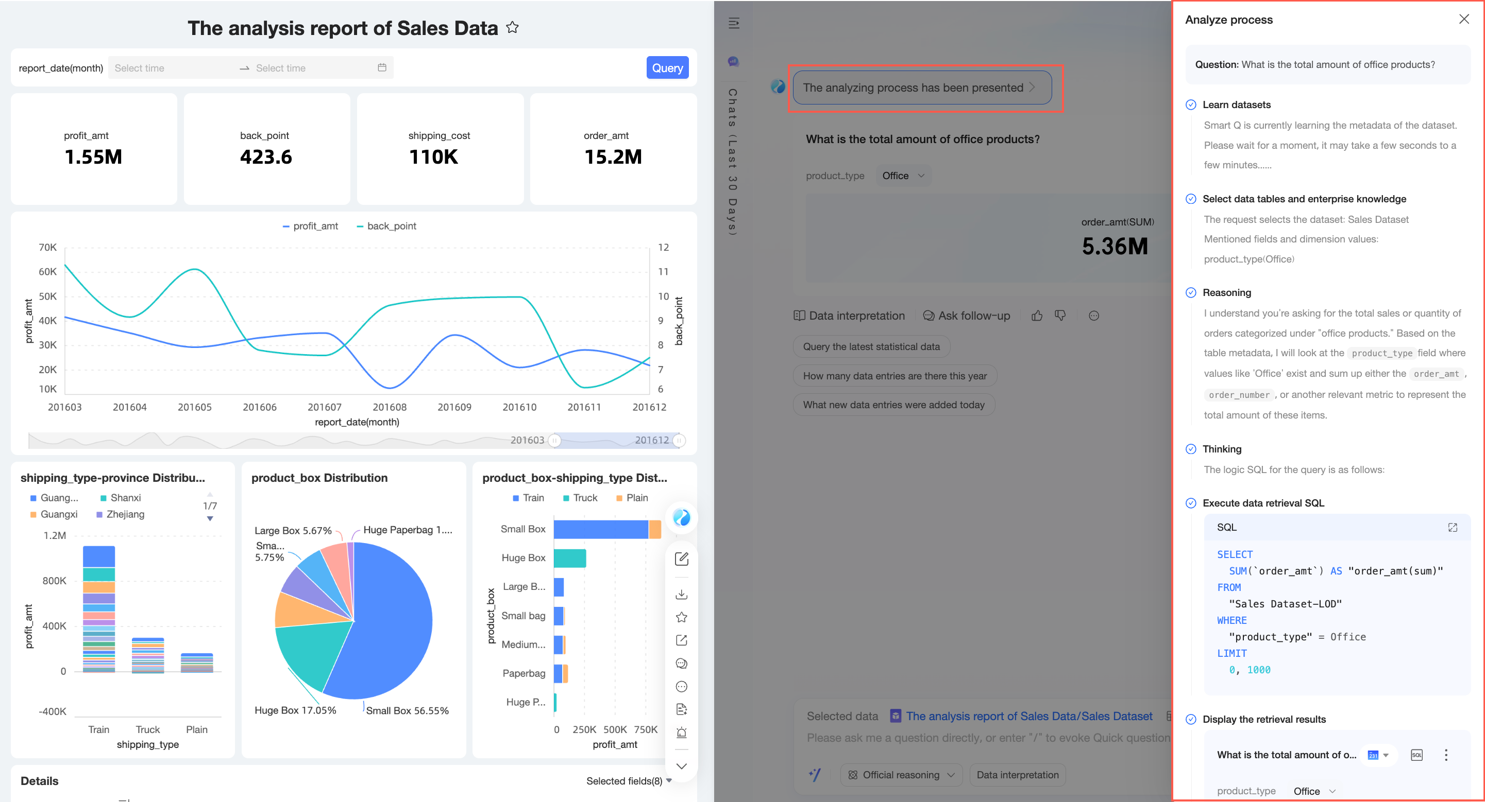Expand the Selected fields(8) dropdown

pyautogui.click(x=629, y=781)
